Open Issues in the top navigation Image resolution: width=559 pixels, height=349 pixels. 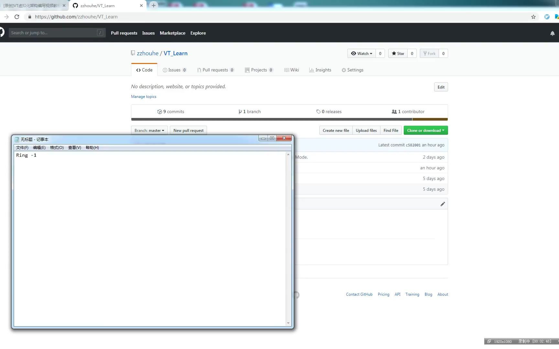(x=148, y=33)
